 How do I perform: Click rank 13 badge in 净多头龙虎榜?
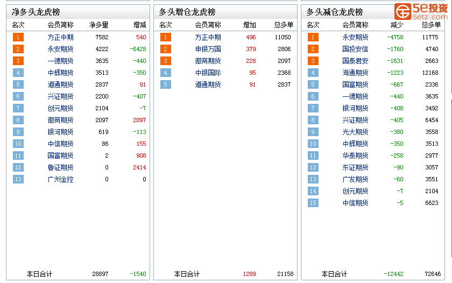18,179
